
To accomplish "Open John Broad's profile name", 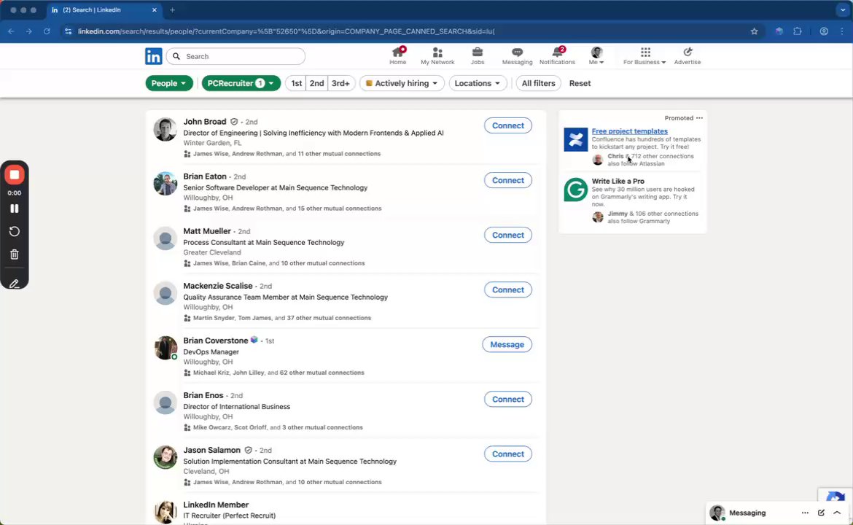I will point(205,122).
